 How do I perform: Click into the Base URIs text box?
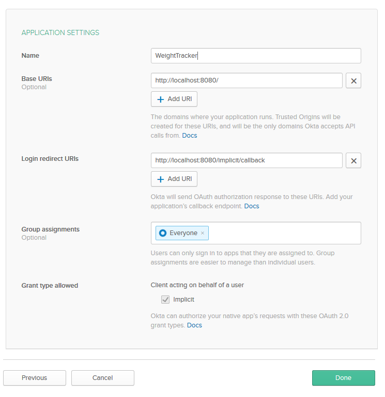click(x=247, y=81)
